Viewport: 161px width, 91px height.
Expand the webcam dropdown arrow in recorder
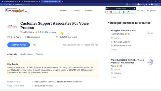126,12
